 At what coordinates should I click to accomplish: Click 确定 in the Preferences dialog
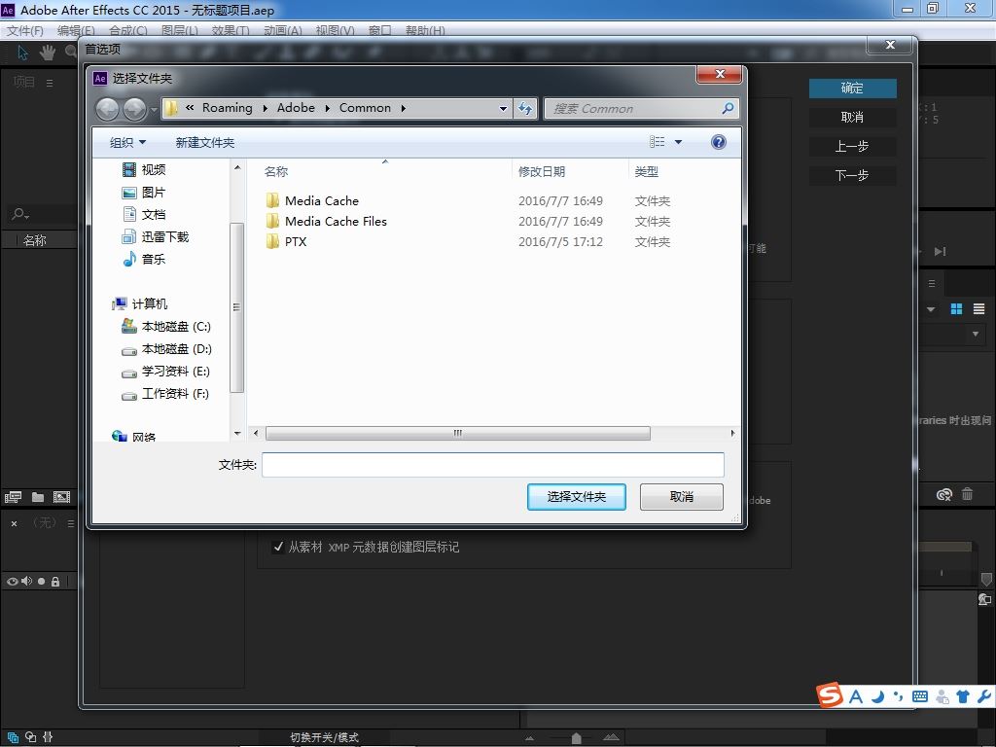[x=852, y=88]
